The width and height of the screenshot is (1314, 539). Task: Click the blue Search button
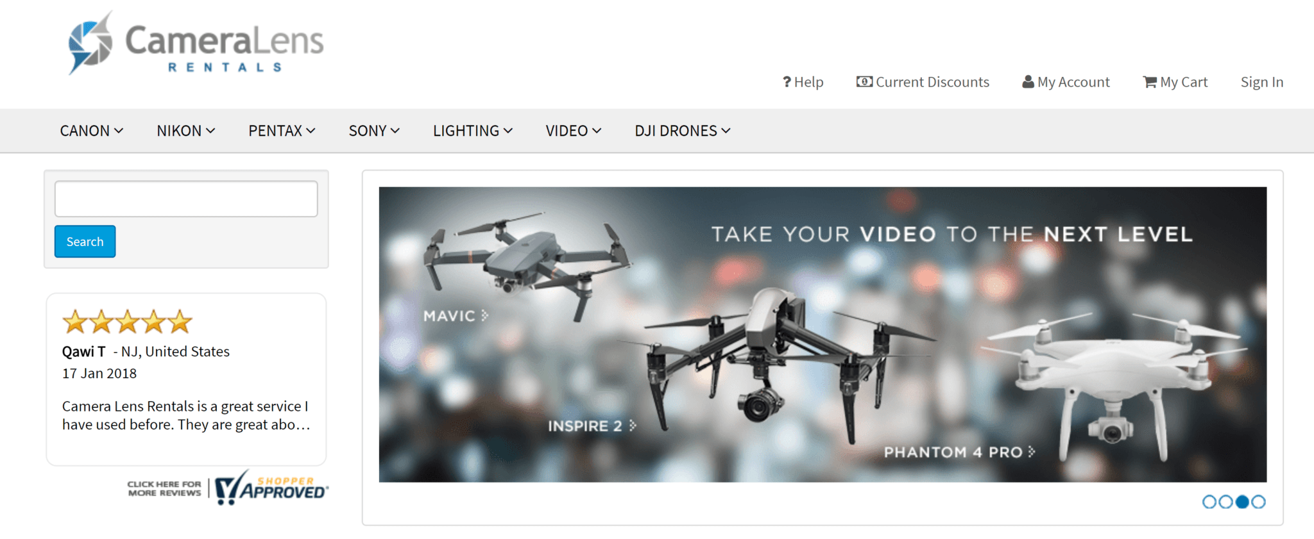(85, 242)
